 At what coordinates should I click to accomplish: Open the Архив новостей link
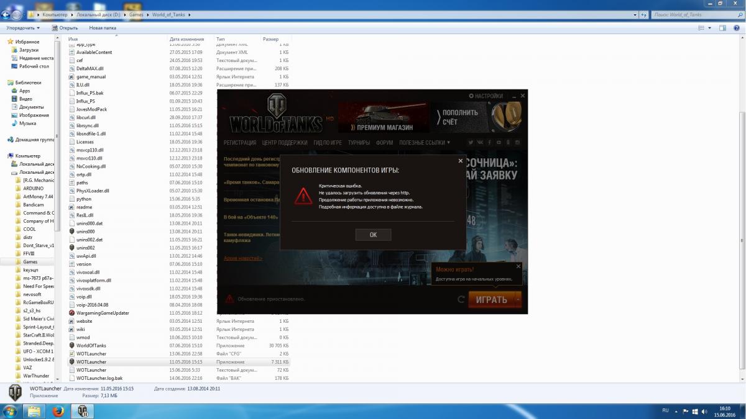[x=243, y=258]
